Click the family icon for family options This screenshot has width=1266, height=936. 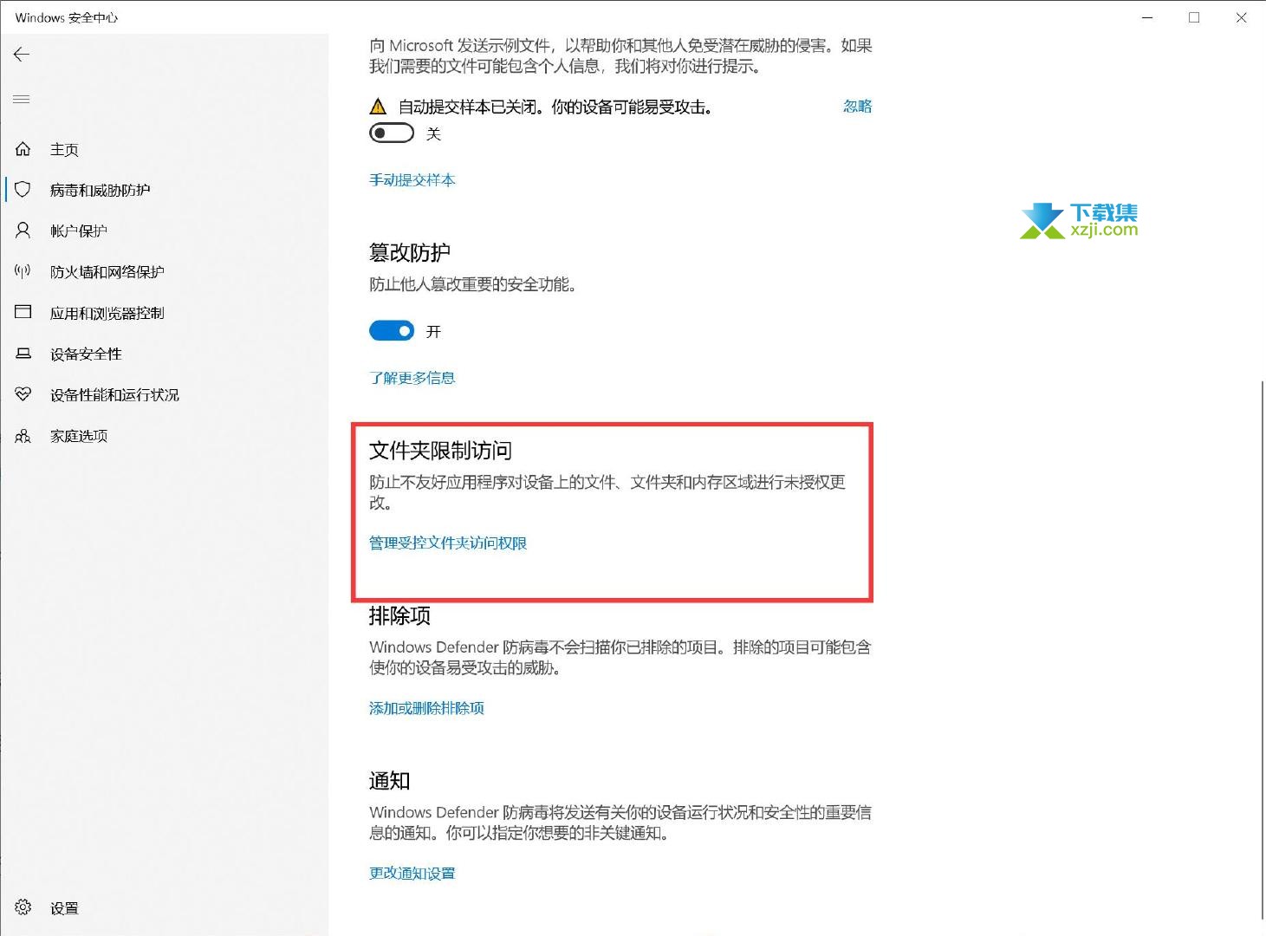(23, 436)
